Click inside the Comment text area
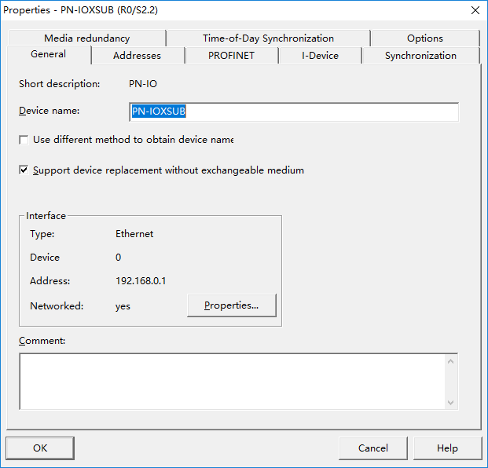Image resolution: width=488 pixels, height=468 pixels. [x=231, y=381]
